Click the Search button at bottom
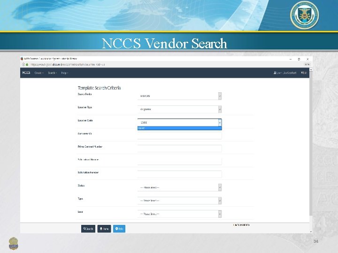 88,229
